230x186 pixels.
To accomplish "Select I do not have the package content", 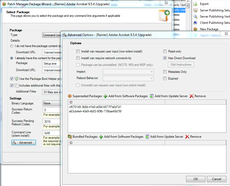I will [12, 46].
